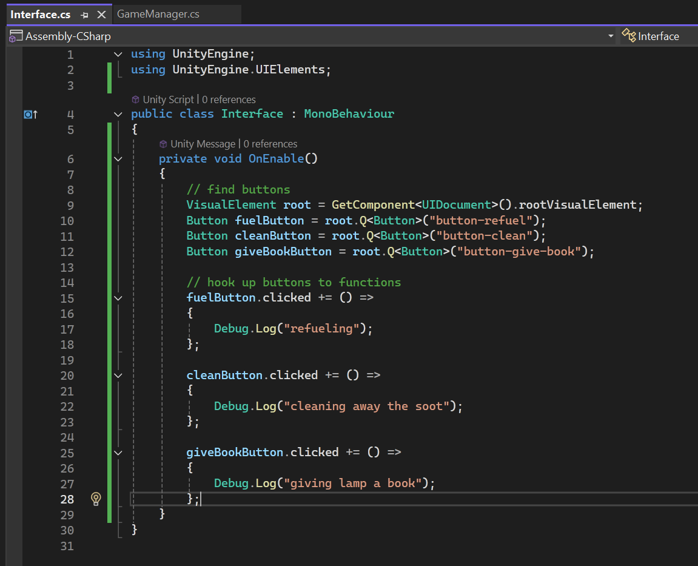Image resolution: width=698 pixels, height=566 pixels.
Task: Click the Interface class icon in navigation bar
Action: point(628,36)
